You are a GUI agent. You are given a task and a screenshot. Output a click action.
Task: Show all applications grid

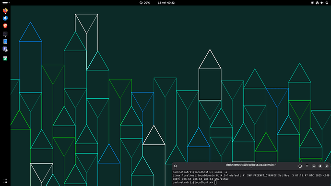click(x=5, y=181)
